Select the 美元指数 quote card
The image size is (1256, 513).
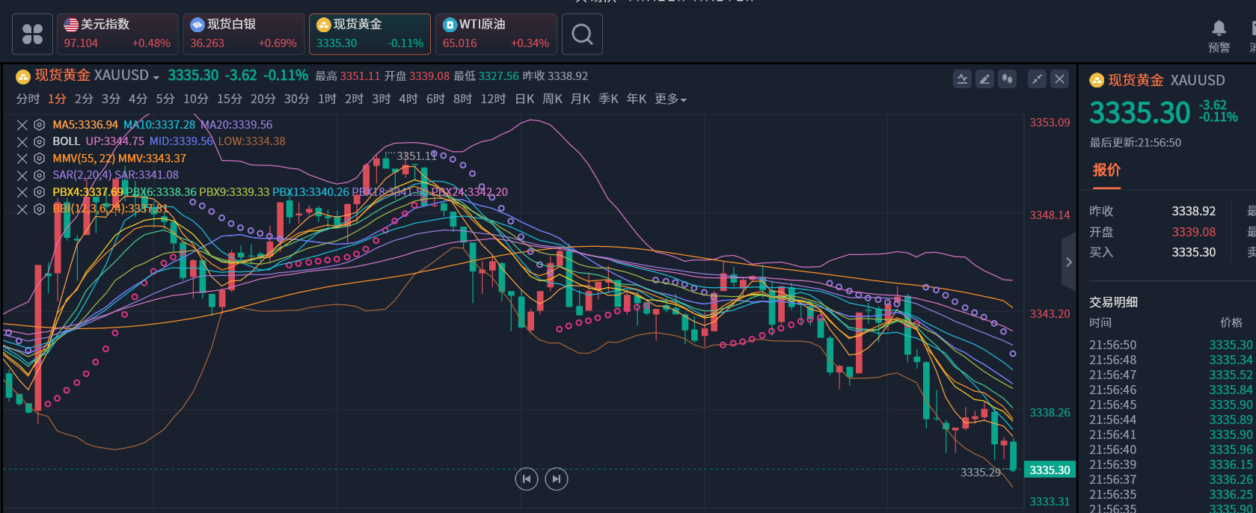(117, 34)
